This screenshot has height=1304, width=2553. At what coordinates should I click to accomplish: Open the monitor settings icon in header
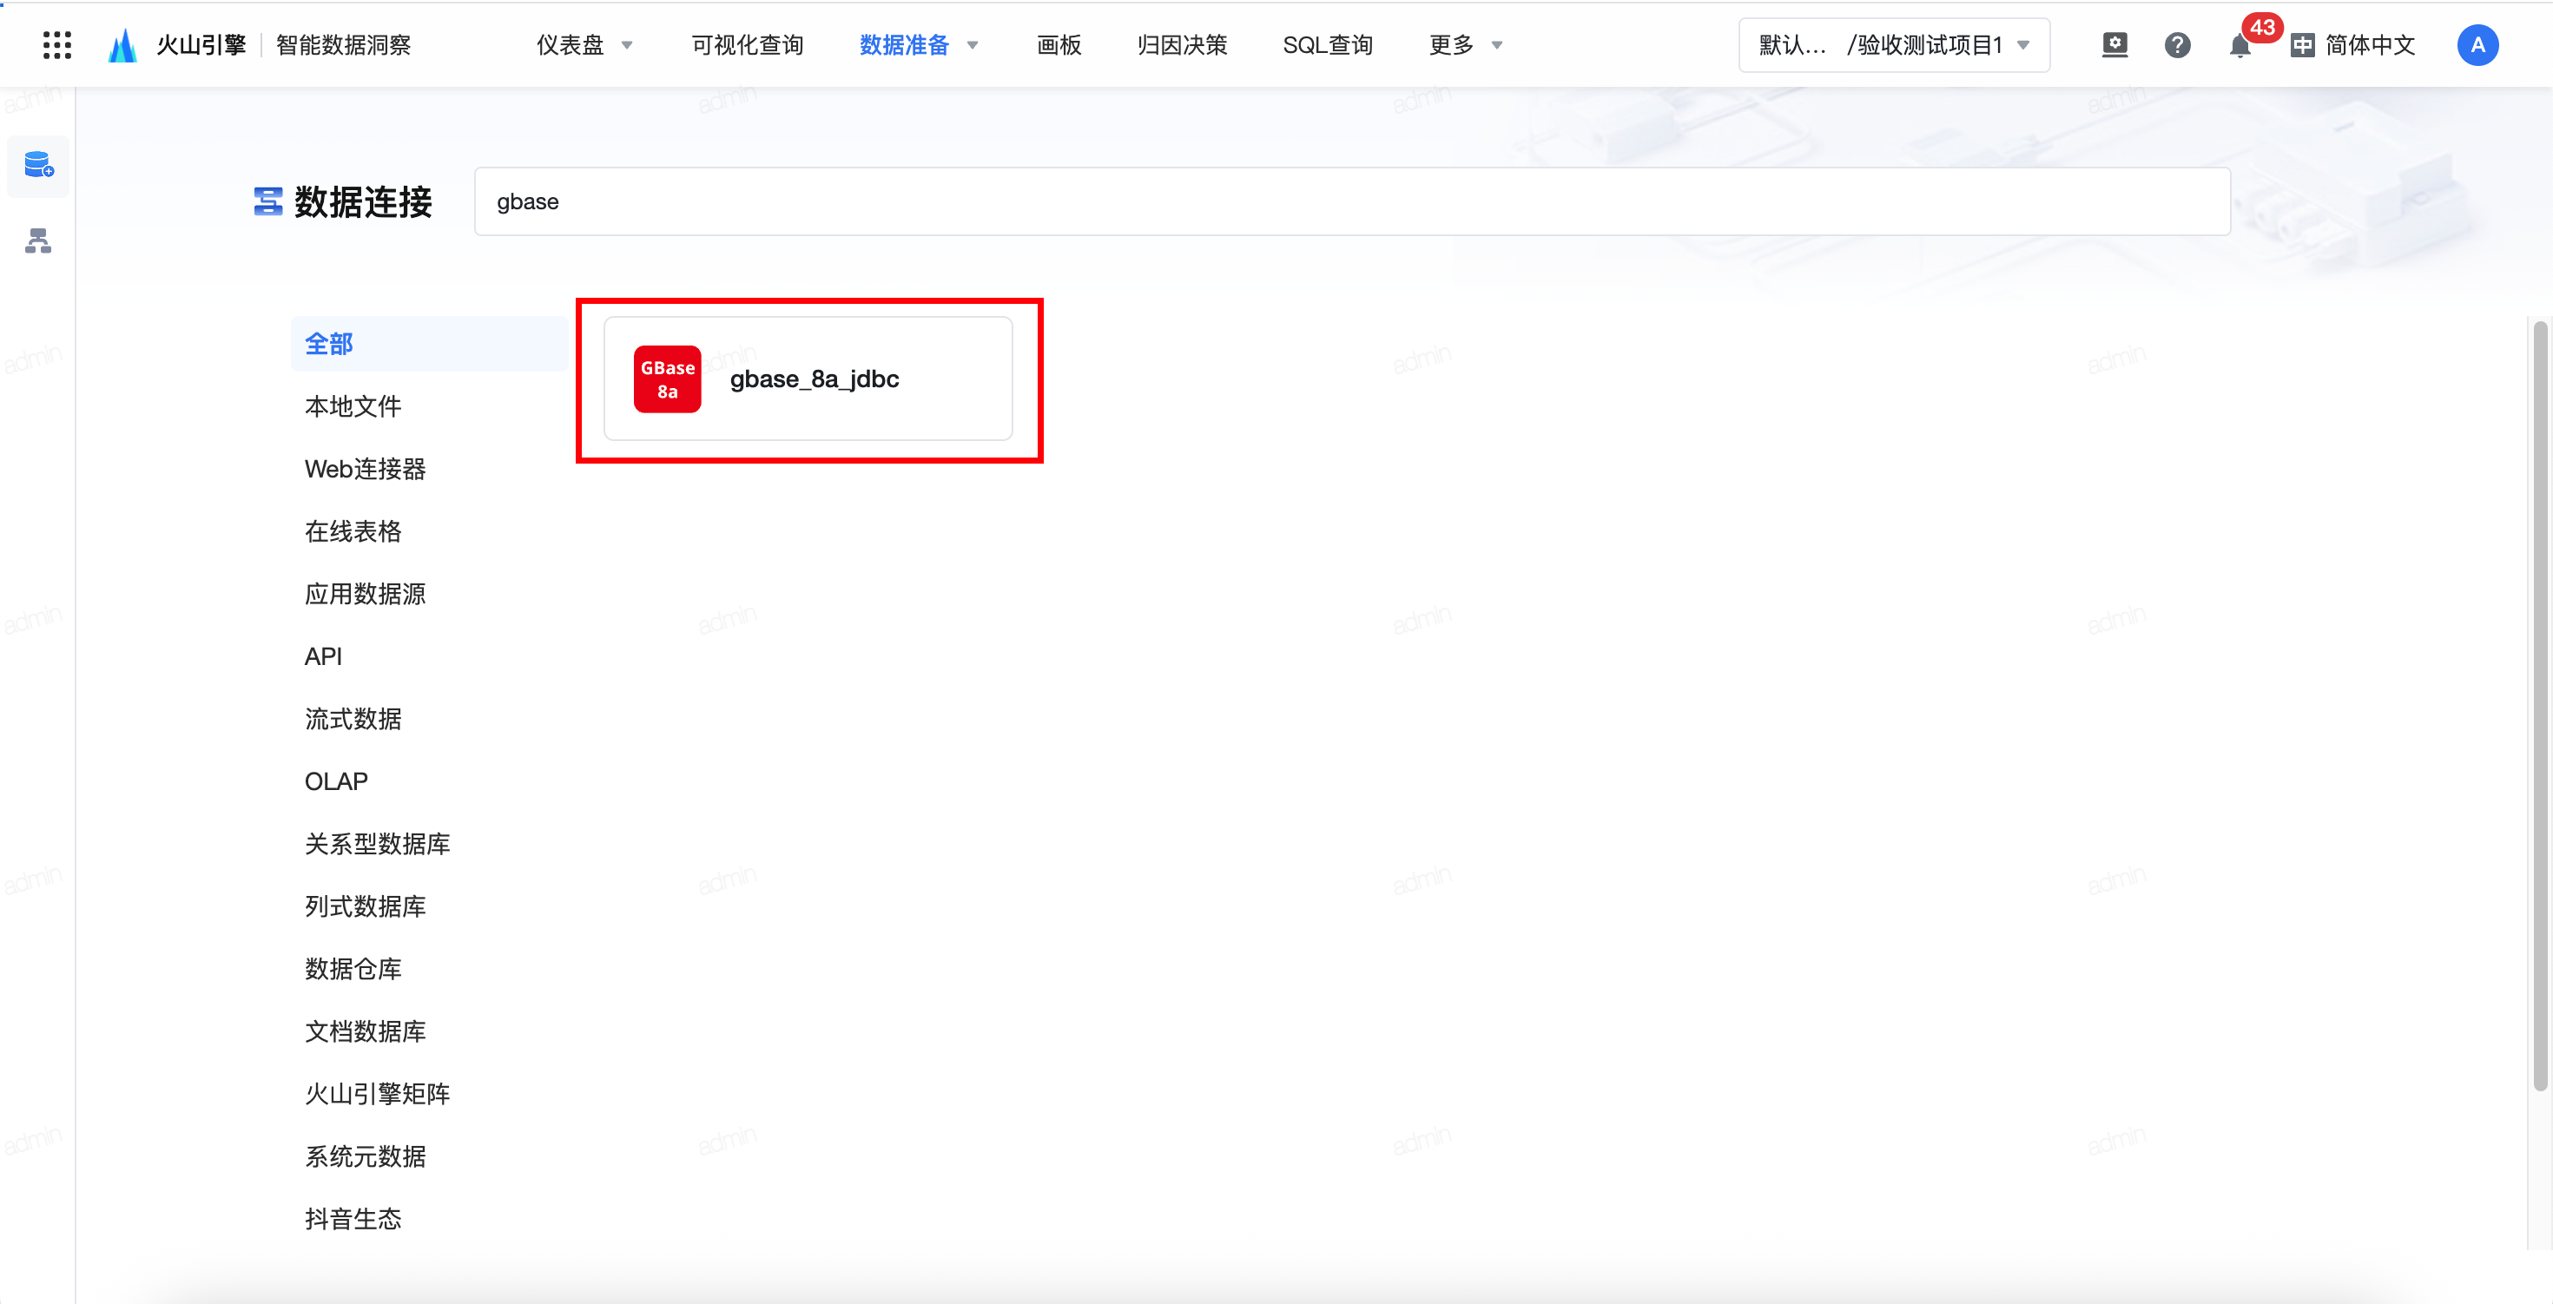(2114, 44)
